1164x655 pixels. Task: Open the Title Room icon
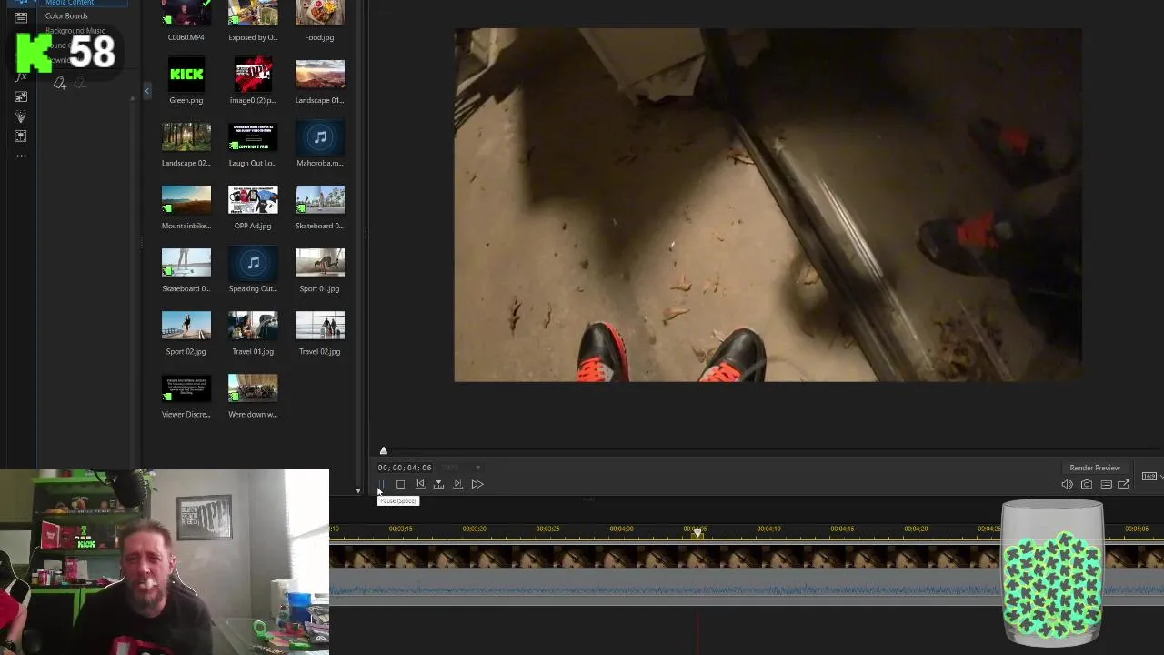click(21, 18)
